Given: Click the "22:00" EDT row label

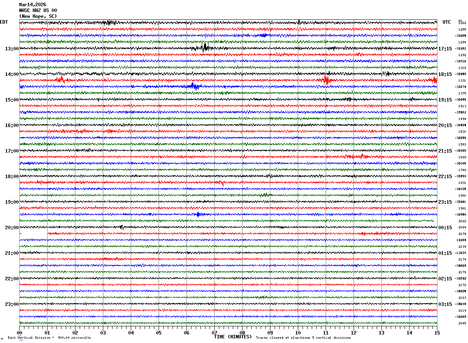Looking at the screenshot, I should [12, 279].
